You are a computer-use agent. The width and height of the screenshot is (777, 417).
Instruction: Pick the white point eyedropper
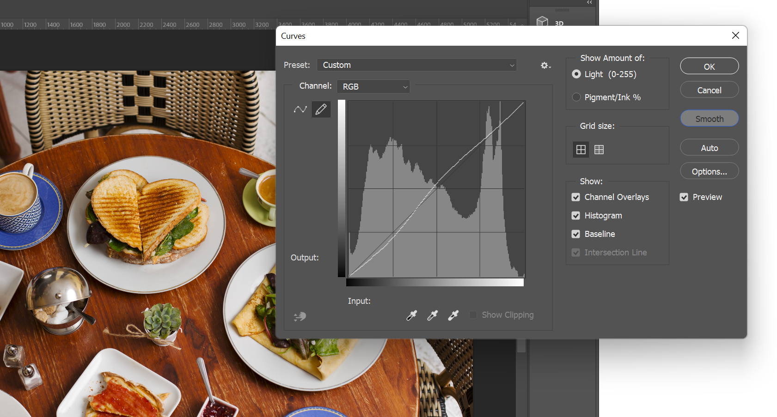(453, 315)
